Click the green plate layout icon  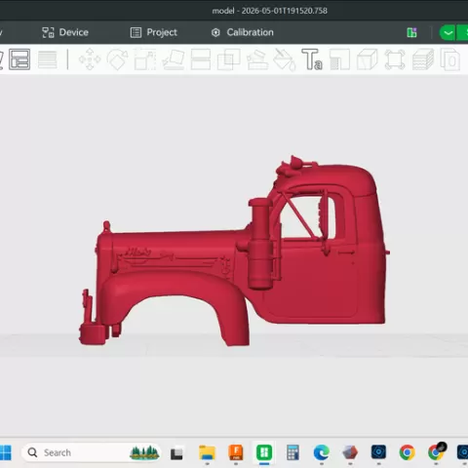(411, 32)
